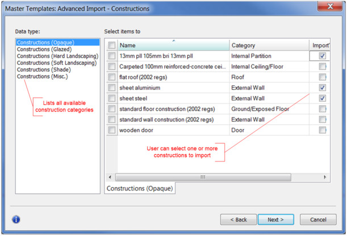Toggle Import checkbox for sheet aluminium
Viewport: 347px width, 236px height.
[323, 88]
